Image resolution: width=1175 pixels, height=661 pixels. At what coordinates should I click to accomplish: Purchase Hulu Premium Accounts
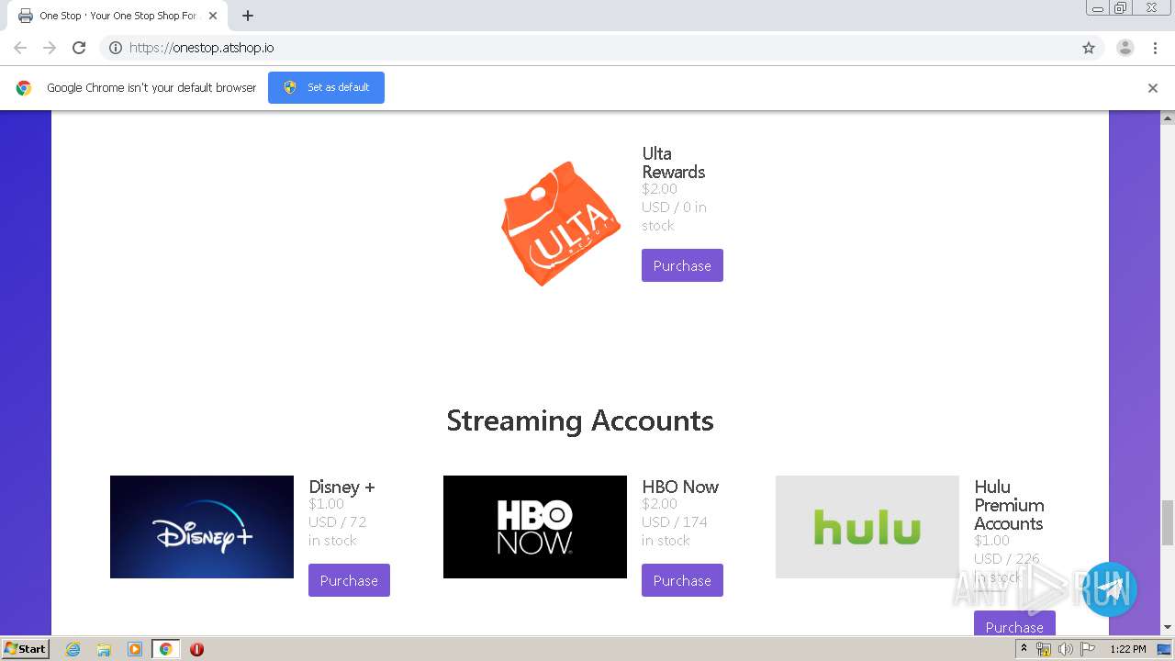[1014, 624]
